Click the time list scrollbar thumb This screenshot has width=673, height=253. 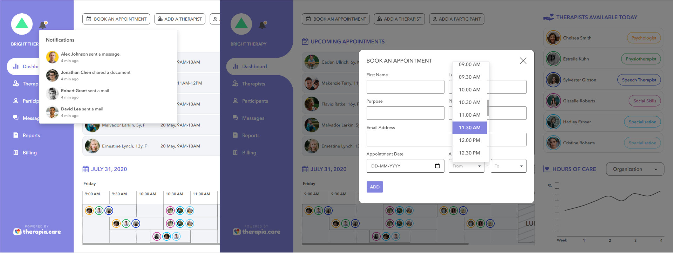(x=488, y=107)
